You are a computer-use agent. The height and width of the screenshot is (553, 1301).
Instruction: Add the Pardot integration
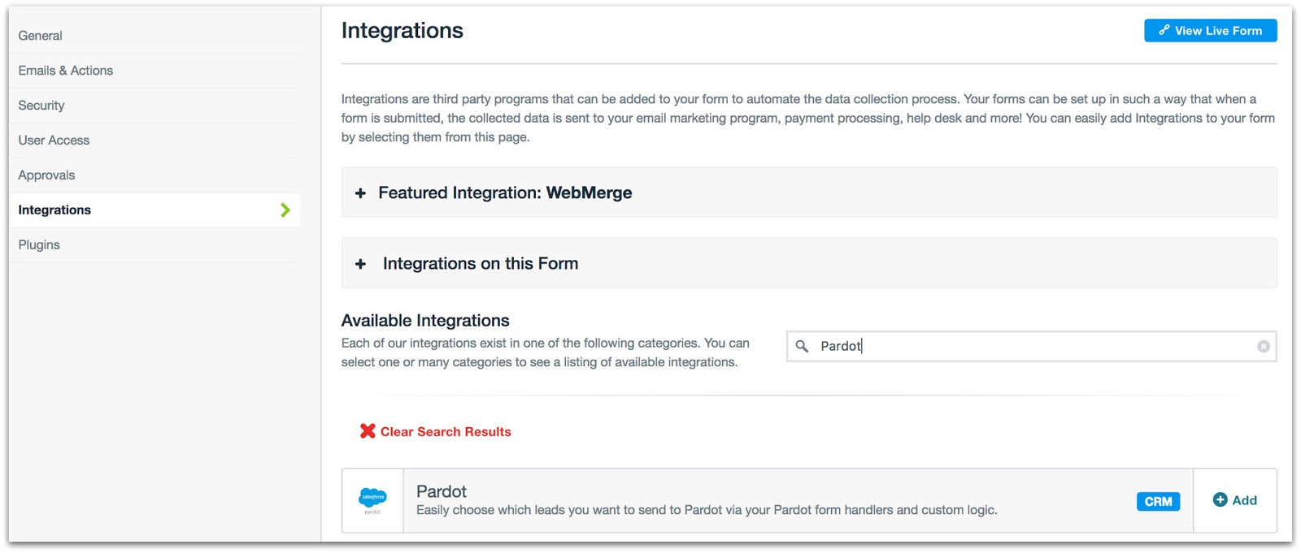coord(1235,500)
